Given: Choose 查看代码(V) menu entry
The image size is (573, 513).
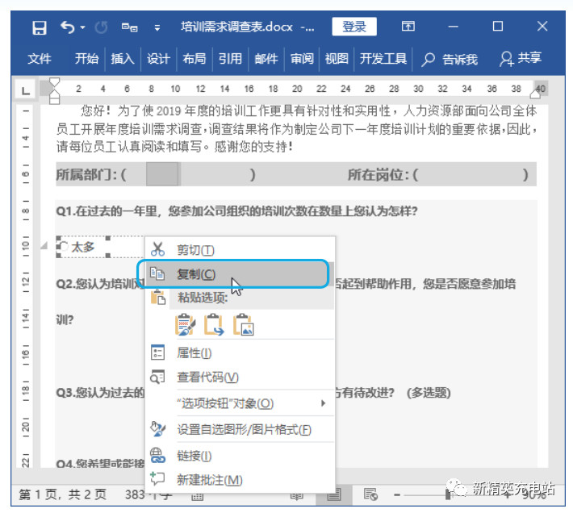Looking at the screenshot, I should point(240,377).
